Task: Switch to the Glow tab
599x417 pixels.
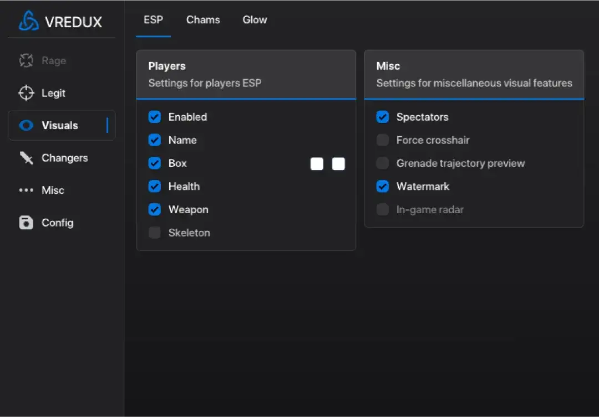Action: pyautogui.click(x=255, y=20)
